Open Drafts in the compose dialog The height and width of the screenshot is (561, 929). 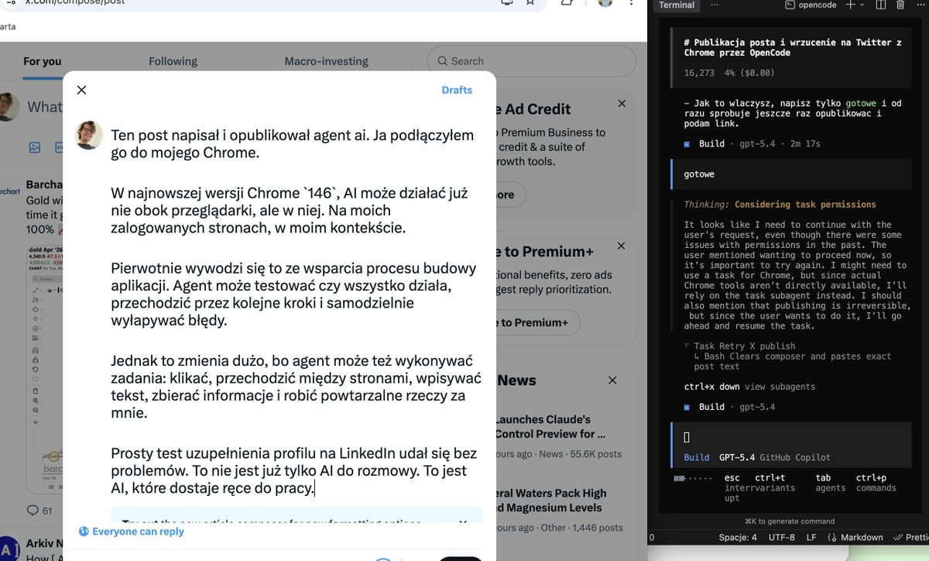click(x=457, y=90)
